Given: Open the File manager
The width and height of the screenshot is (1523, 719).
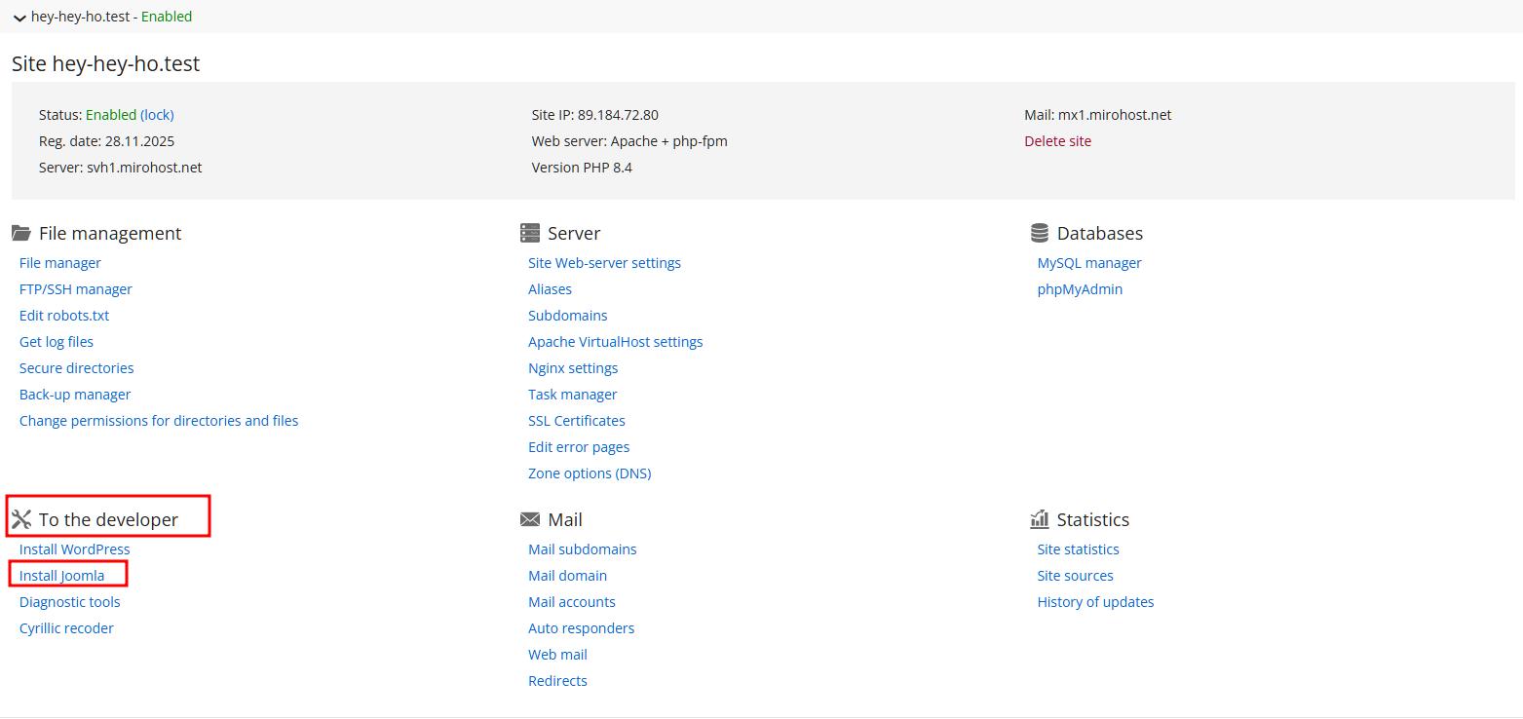Looking at the screenshot, I should coord(59,262).
